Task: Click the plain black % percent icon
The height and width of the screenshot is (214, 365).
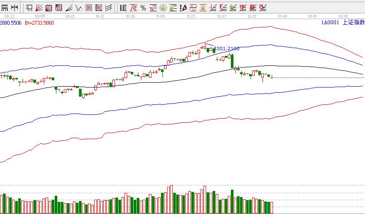Action: click(x=143, y=7)
